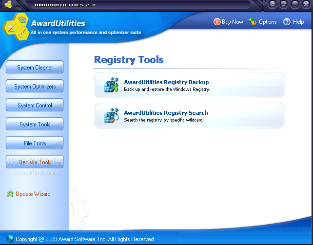Click the AwardUtilities honeycomb logo
Image resolution: width=313 pixels, height=245 pixels.
click(16, 26)
